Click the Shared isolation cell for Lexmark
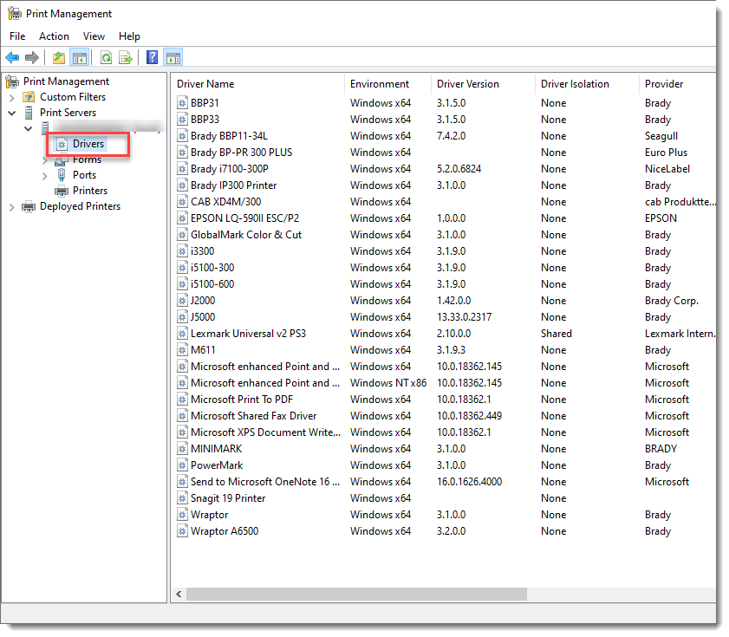The image size is (729, 637). (x=556, y=334)
